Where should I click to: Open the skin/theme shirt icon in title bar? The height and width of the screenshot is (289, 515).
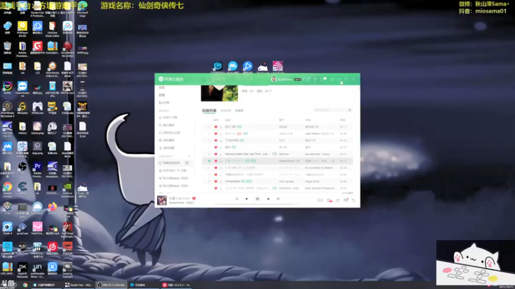[308, 79]
